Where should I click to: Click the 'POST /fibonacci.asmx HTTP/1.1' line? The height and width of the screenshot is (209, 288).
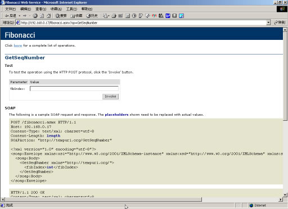(x=43, y=122)
